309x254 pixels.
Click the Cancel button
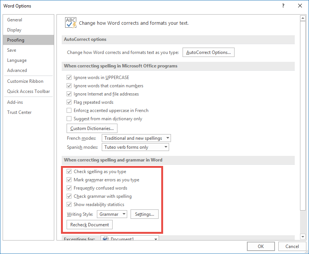(292, 246)
